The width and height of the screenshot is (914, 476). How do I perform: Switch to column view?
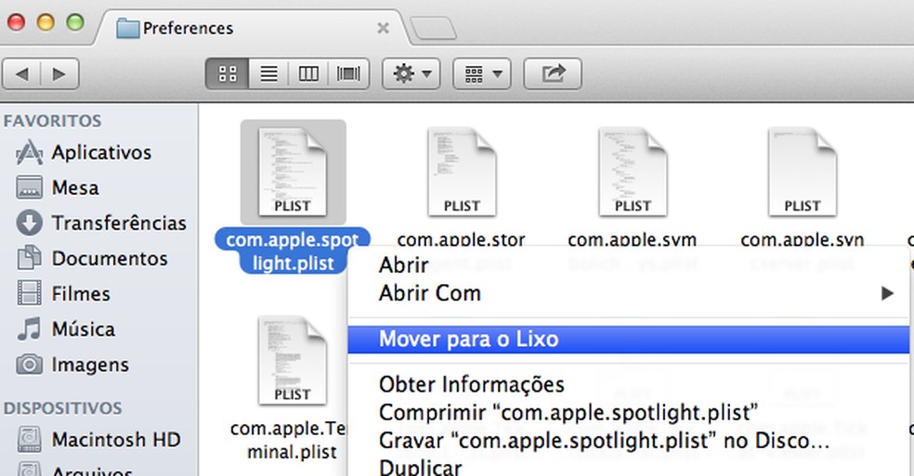pyautogui.click(x=308, y=74)
